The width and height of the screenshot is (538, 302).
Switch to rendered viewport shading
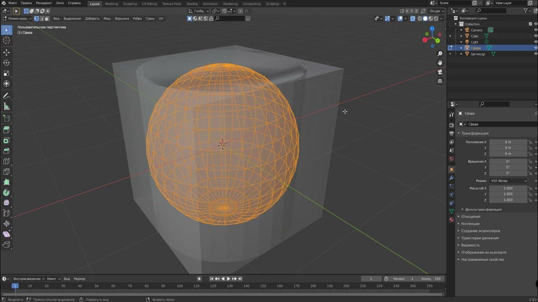tap(436, 18)
